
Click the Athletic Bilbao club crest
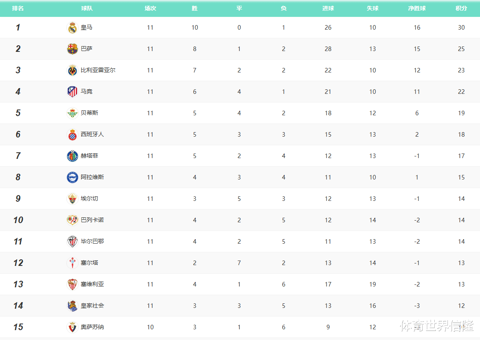point(72,242)
